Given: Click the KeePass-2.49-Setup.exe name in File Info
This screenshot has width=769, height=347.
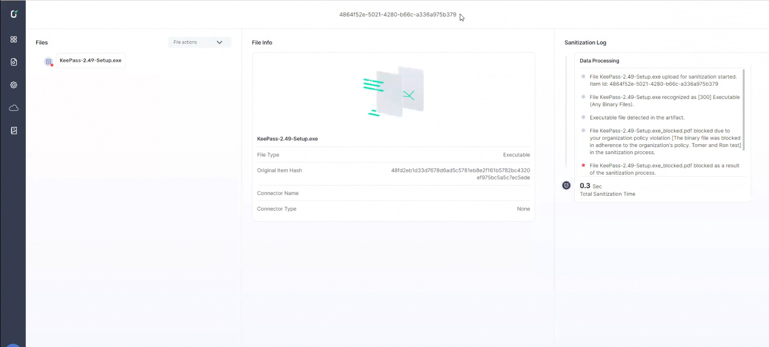Looking at the screenshot, I should (x=288, y=139).
